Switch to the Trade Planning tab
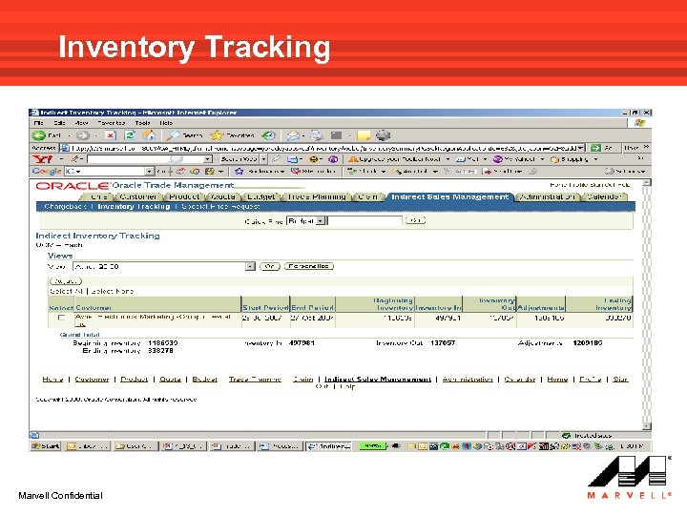Screen dimensions: 687x515 click(317, 197)
